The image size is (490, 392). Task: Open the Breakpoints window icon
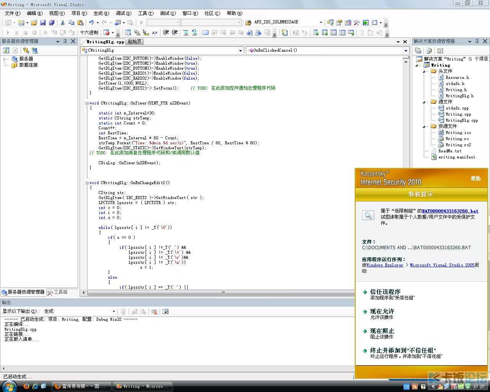coord(106,33)
